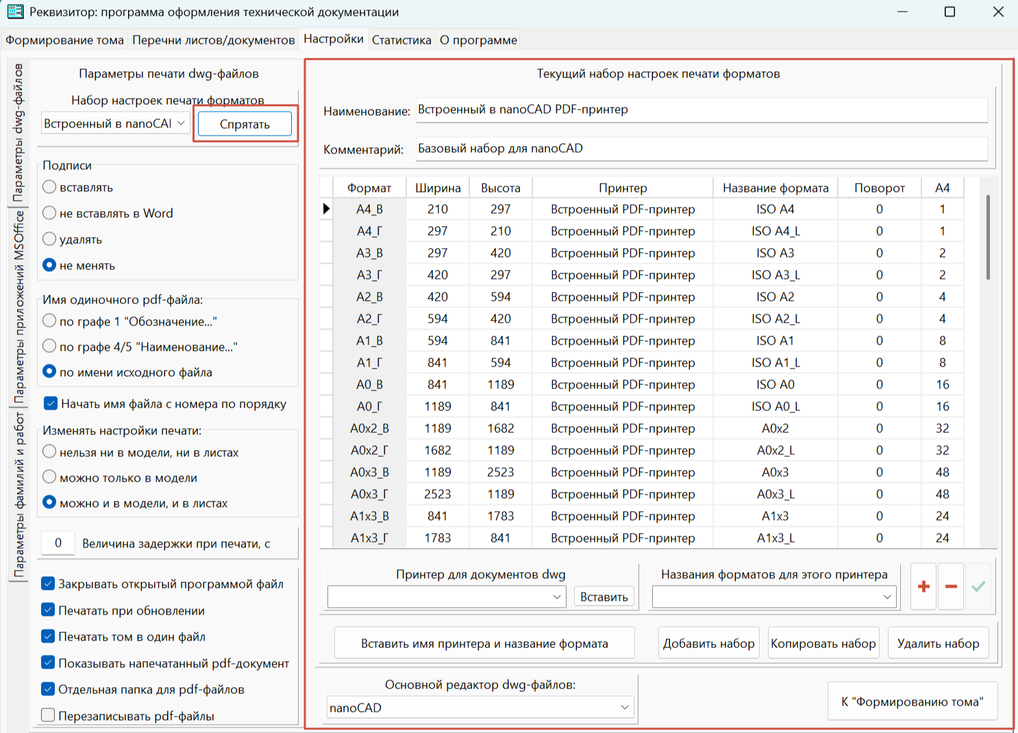The width and height of the screenshot is (1018, 733).
Task: Click the 'A3_Г' format cell
Action: pos(369,275)
